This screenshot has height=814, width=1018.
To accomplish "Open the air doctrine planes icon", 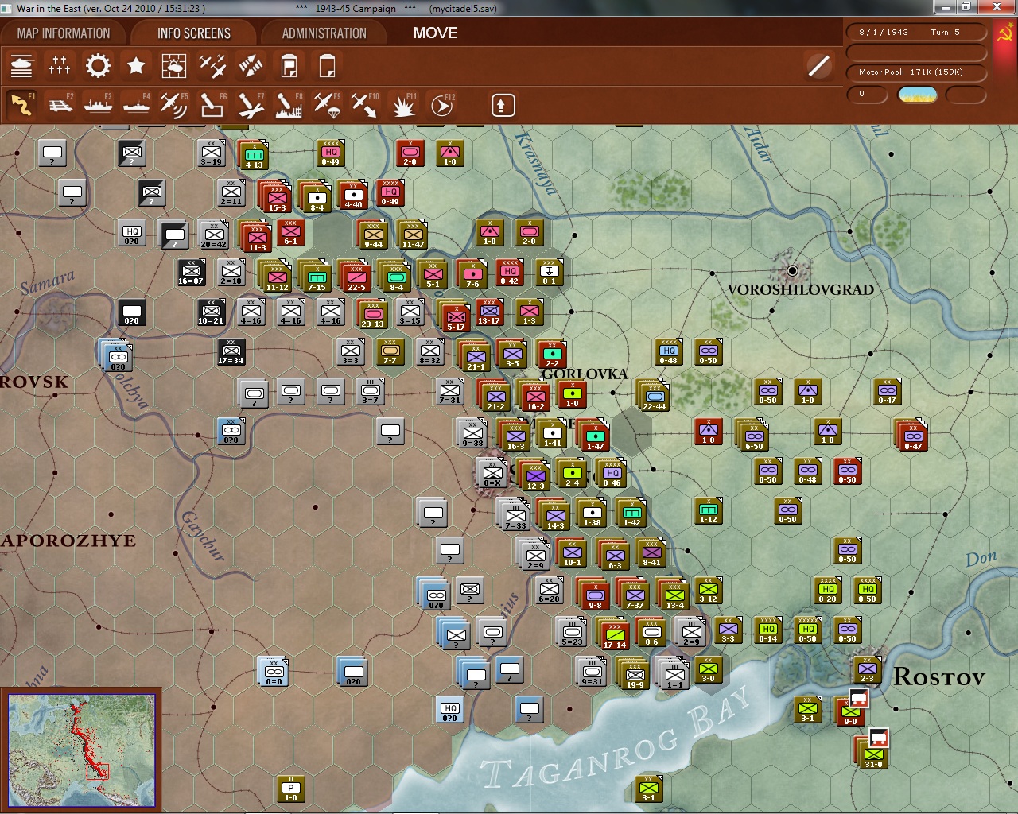I will point(212,66).
